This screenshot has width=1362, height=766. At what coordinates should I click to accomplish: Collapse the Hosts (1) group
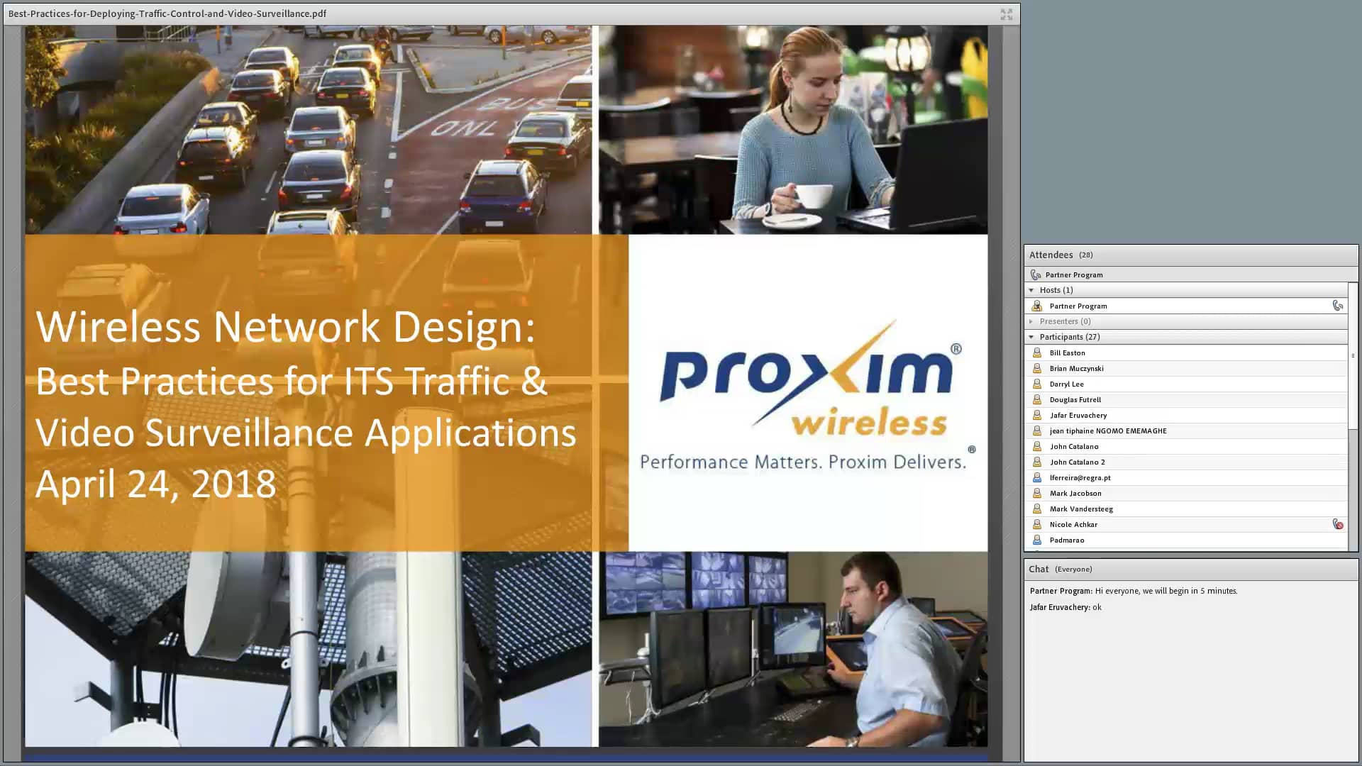(1031, 290)
